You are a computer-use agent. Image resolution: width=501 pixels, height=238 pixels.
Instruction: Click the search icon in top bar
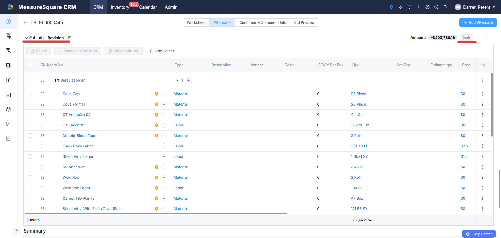pos(410,7)
